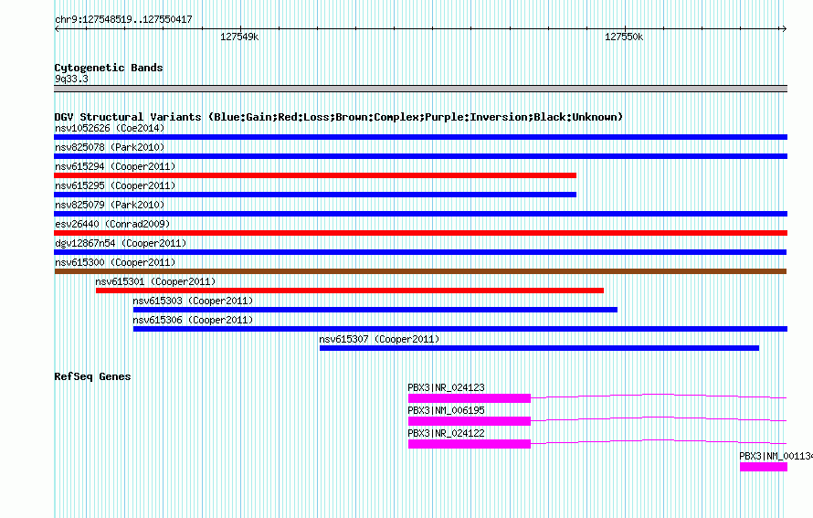The image size is (813, 518).
Task: Open the PBX3|NR_024122 transcript exon
Action: [470, 444]
